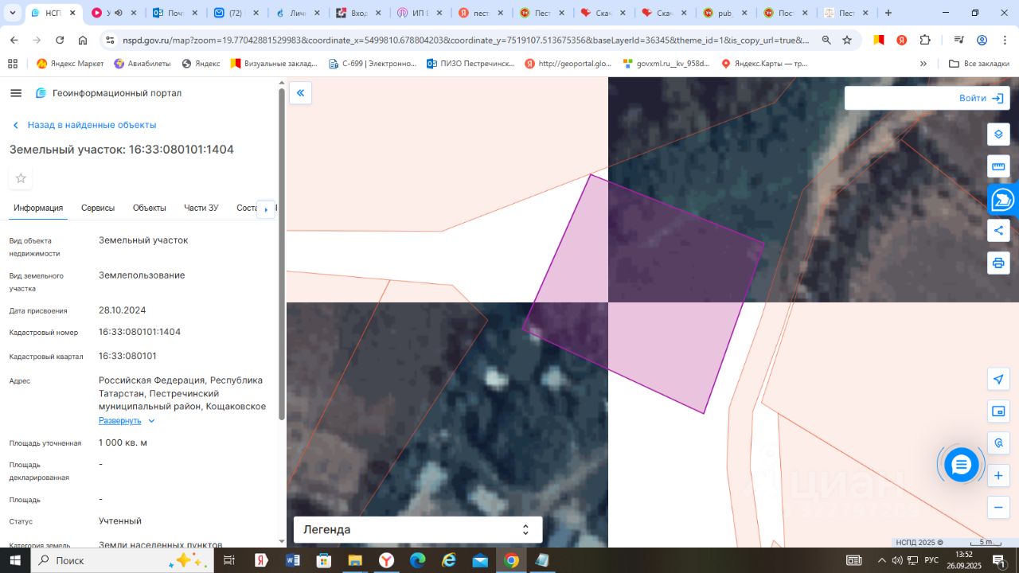
Task: Open the Авиабилеты bookmark
Action: tap(143, 64)
